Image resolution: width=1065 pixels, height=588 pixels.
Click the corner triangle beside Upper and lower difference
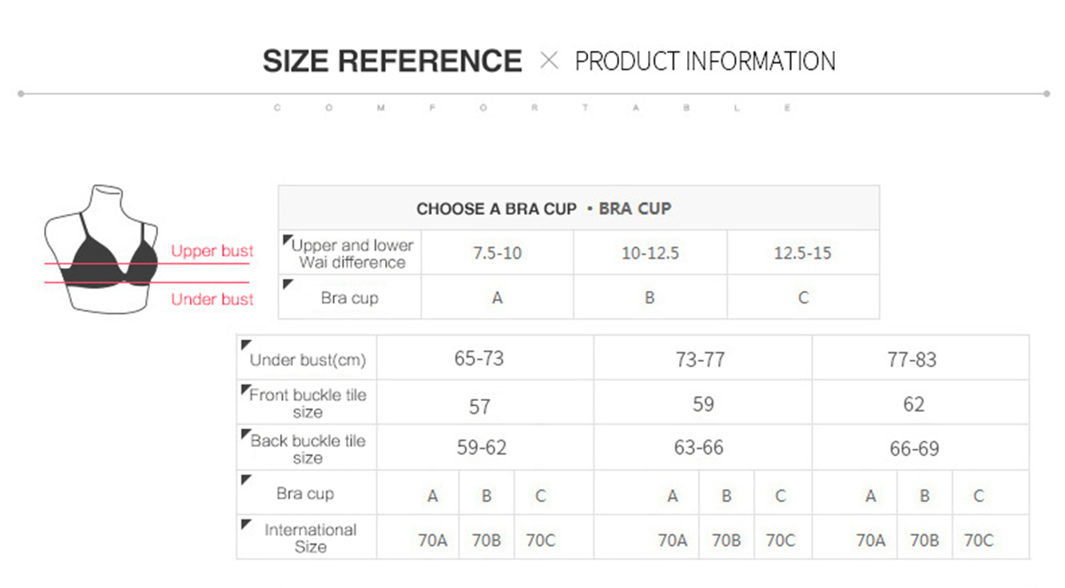288,240
